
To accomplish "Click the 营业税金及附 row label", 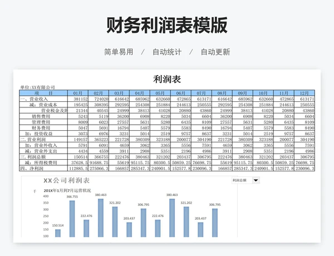I will [x=43, y=111].
